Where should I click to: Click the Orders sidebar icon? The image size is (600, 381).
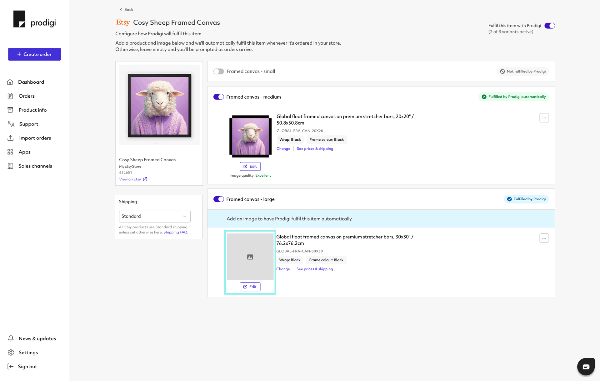click(10, 95)
